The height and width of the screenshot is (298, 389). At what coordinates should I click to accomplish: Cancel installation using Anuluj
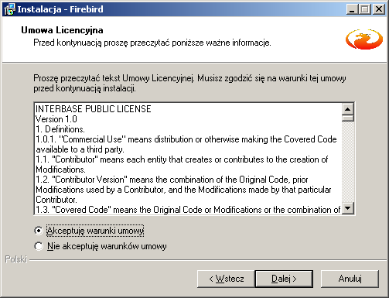(350, 279)
